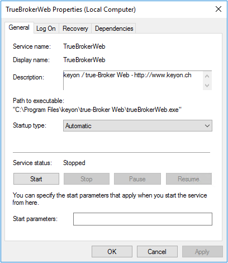Click the path to executable text

coord(97,110)
